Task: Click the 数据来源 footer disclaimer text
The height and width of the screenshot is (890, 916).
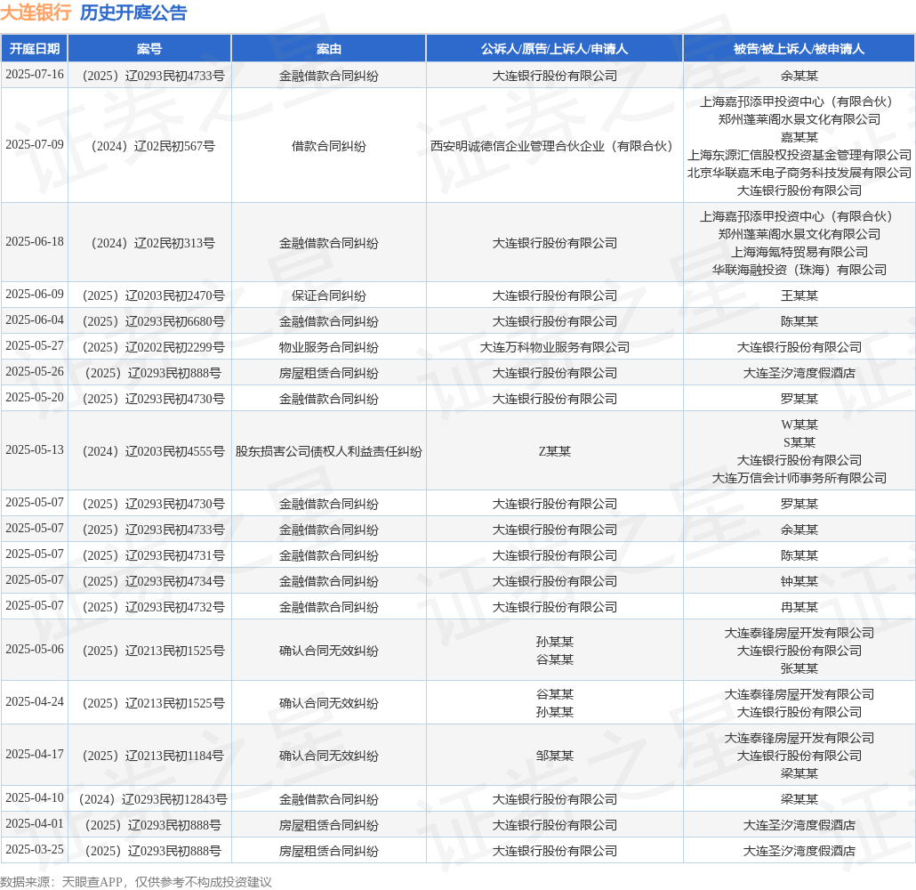Action: pos(136,882)
